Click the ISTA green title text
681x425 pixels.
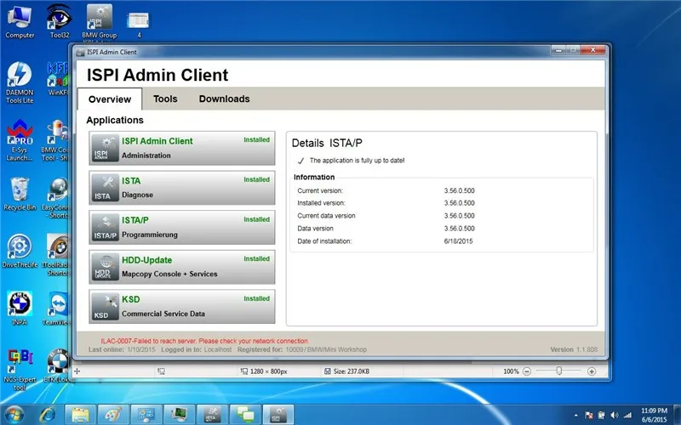[x=131, y=181]
